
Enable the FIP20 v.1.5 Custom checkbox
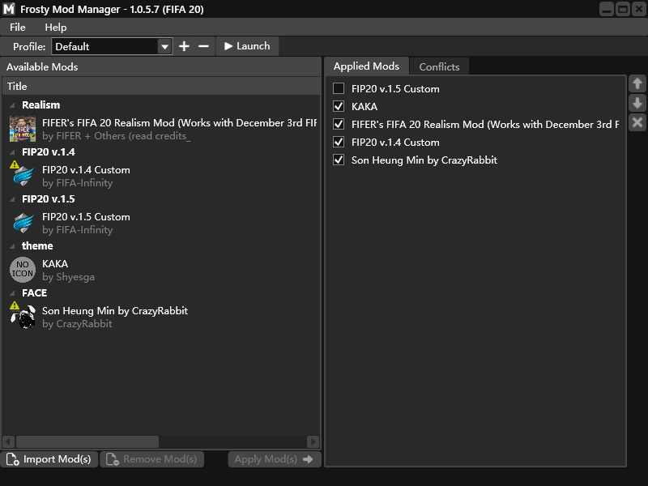(339, 88)
